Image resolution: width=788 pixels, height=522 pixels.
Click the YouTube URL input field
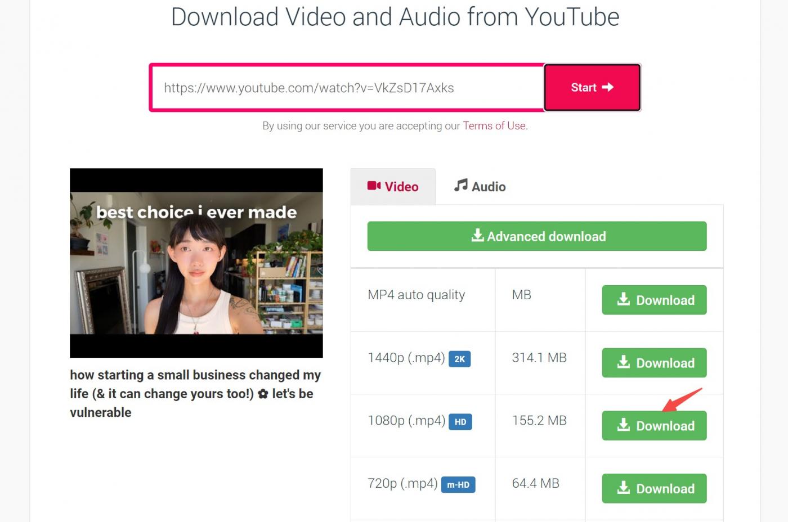(x=346, y=88)
